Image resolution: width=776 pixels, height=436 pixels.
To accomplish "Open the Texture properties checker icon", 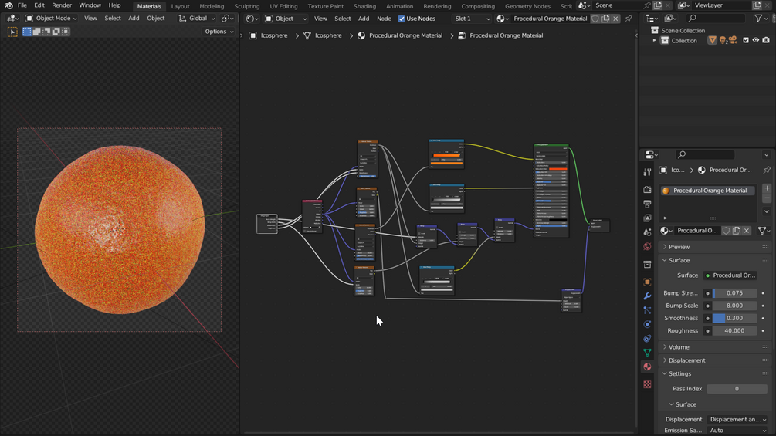I will (647, 384).
